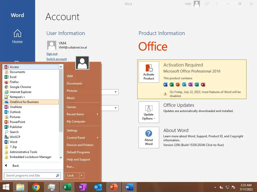257x192 pixels.
Task: Open Games in Start menu
Action: (82, 107)
